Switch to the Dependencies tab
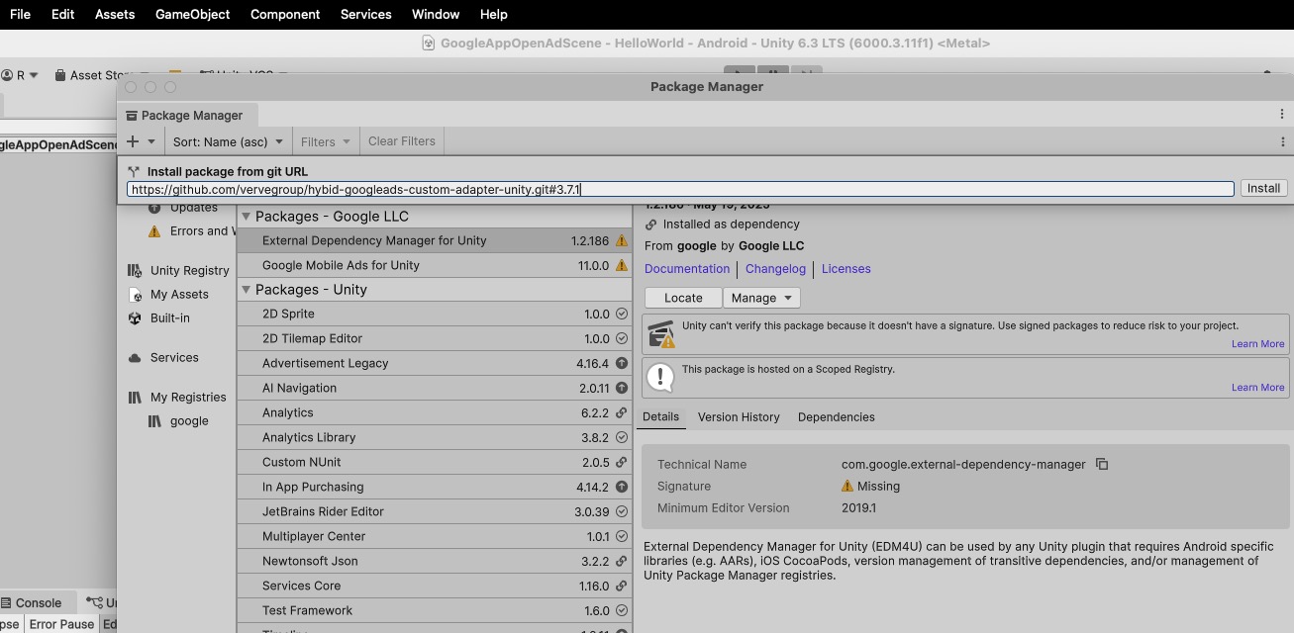1294x633 pixels. [837, 417]
